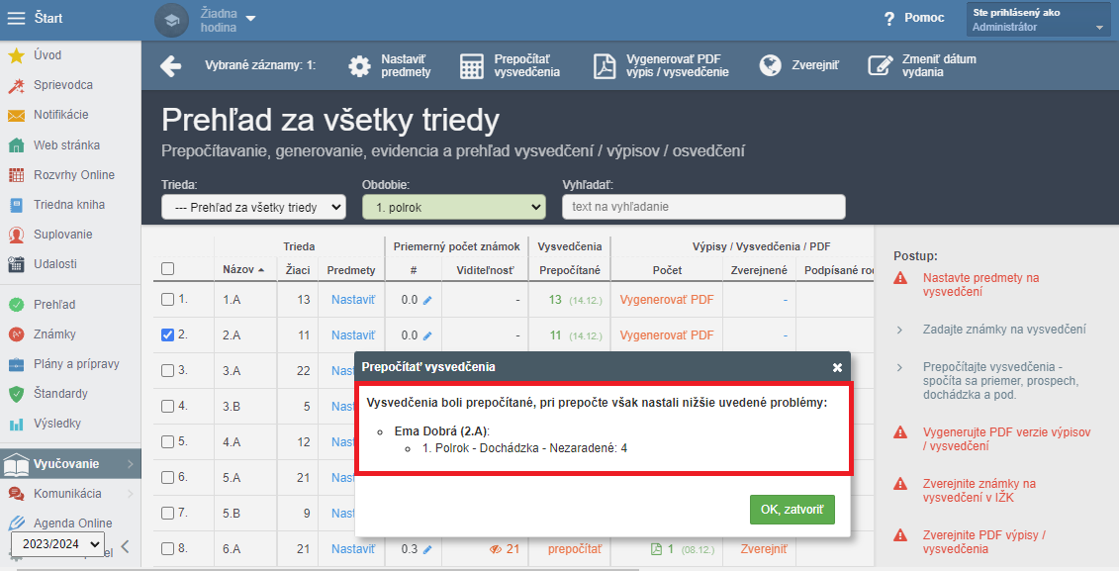Click the Vygenerovať PDF výpis icon
The height and width of the screenshot is (571, 1119).
[x=605, y=65]
